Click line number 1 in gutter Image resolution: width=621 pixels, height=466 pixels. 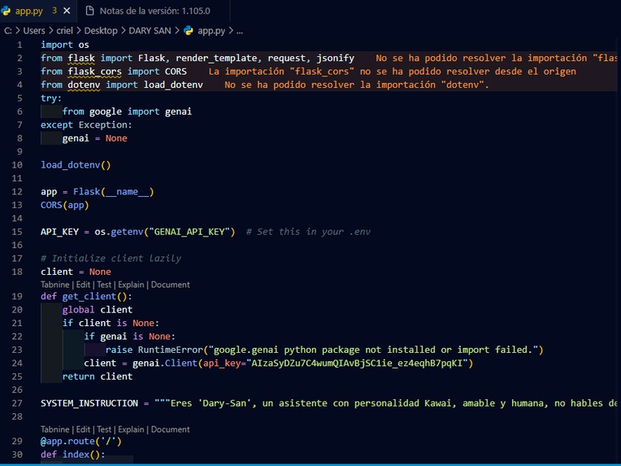tap(20, 45)
